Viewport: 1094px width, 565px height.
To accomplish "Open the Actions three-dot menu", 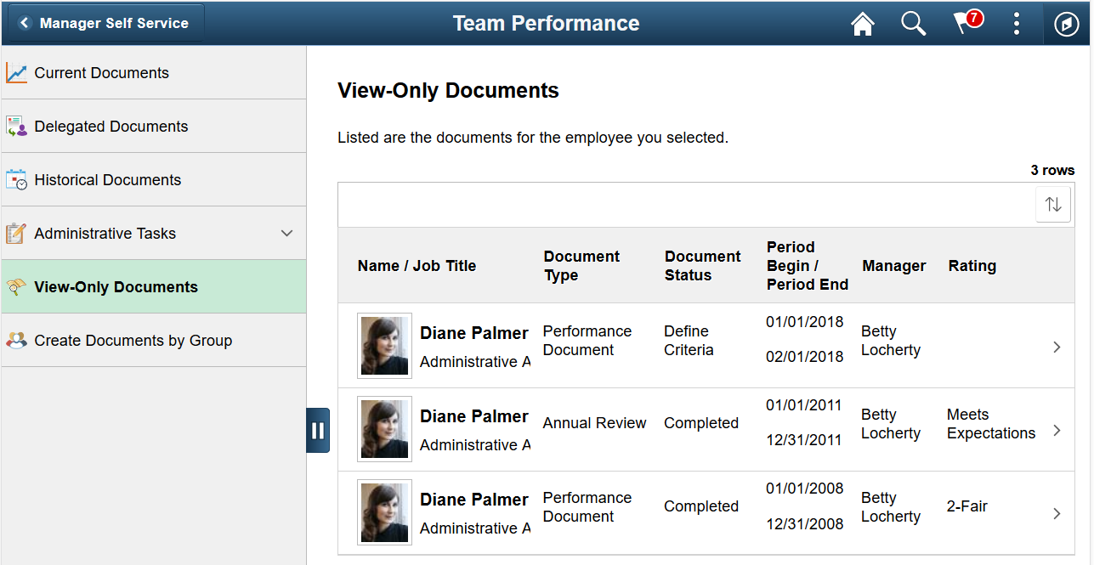I will click(x=1017, y=24).
